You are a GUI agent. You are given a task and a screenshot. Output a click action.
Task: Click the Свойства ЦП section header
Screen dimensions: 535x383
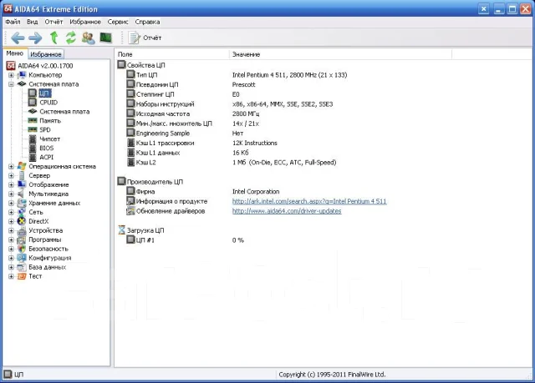[141, 65]
